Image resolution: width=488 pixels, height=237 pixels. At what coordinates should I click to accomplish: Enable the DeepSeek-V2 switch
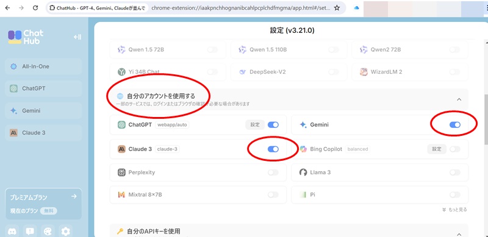coord(333,72)
